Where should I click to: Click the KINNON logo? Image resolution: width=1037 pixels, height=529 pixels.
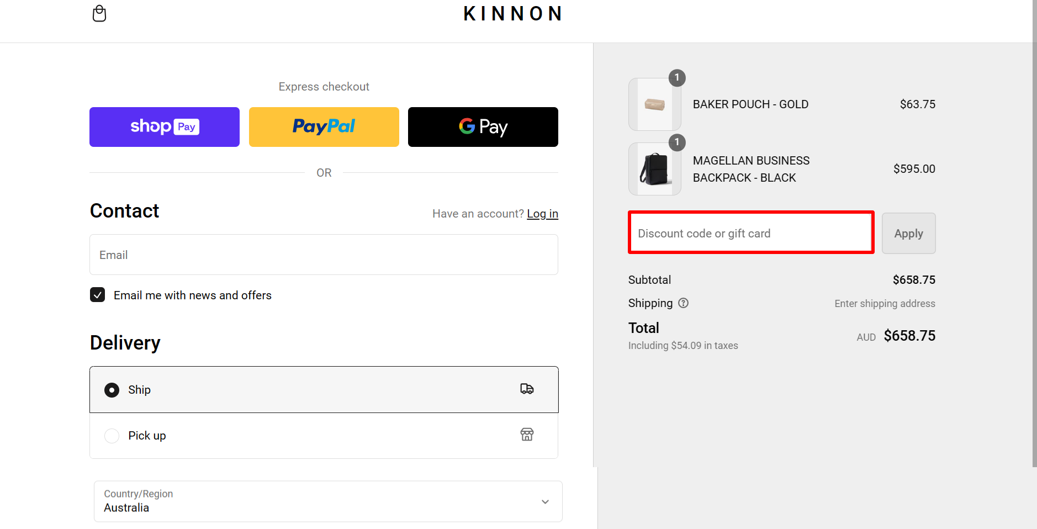(x=512, y=13)
